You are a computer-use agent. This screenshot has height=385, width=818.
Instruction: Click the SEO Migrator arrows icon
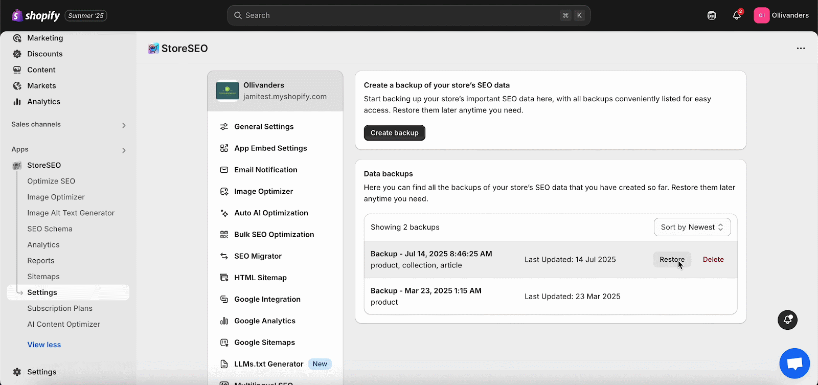click(x=224, y=256)
